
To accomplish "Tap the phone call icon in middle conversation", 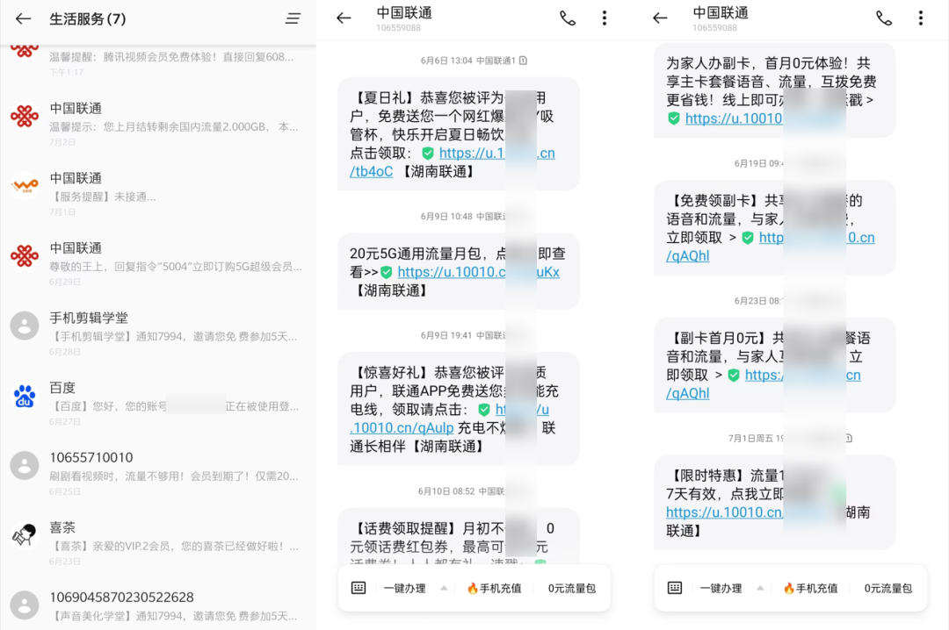I will coord(567,18).
